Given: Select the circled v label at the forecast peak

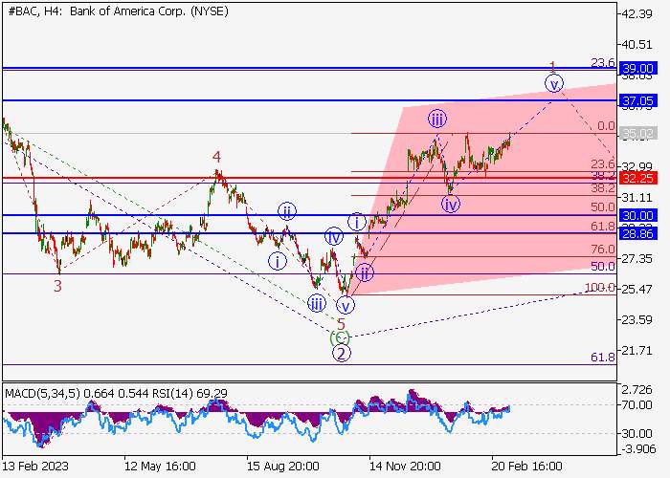Looking at the screenshot, I should point(554,84).
